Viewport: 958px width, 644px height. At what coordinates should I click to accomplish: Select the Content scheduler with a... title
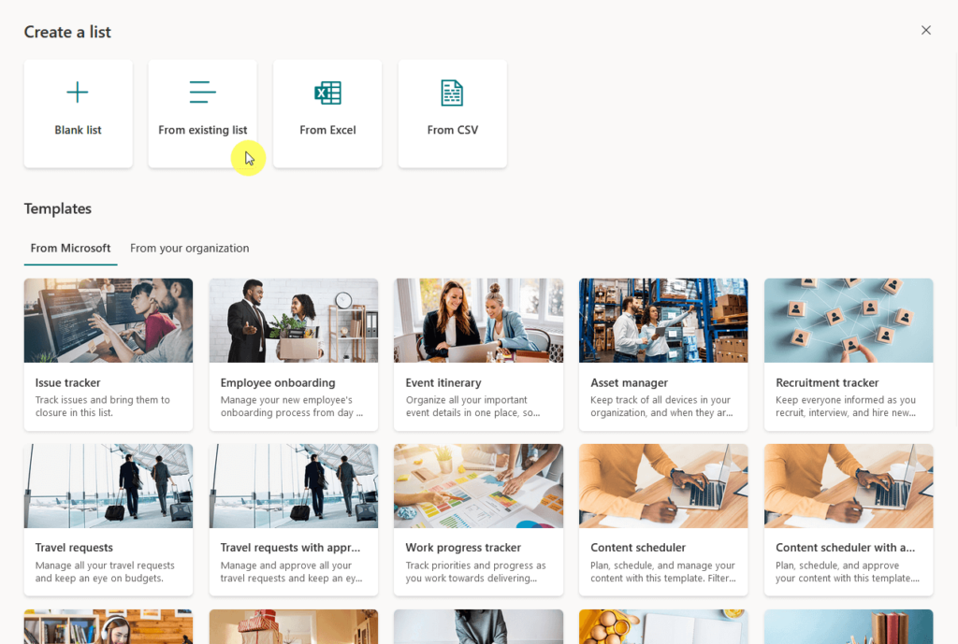[846, 548]
